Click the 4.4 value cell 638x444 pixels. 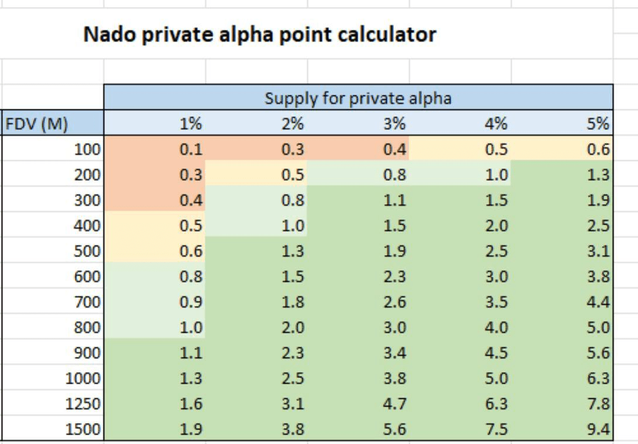(x=562, y=302)
